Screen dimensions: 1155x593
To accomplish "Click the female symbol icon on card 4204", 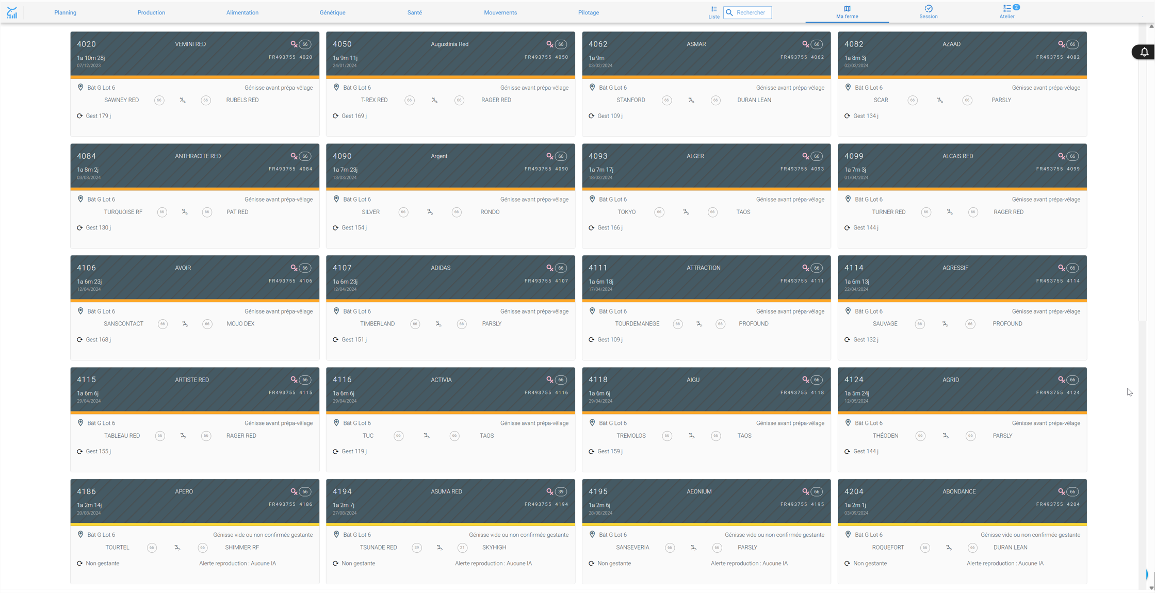I will [1061, 492].
